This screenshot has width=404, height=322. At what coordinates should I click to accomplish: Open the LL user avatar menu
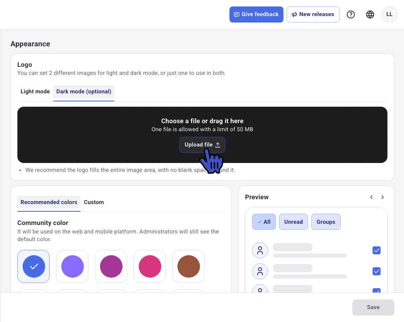389,14
